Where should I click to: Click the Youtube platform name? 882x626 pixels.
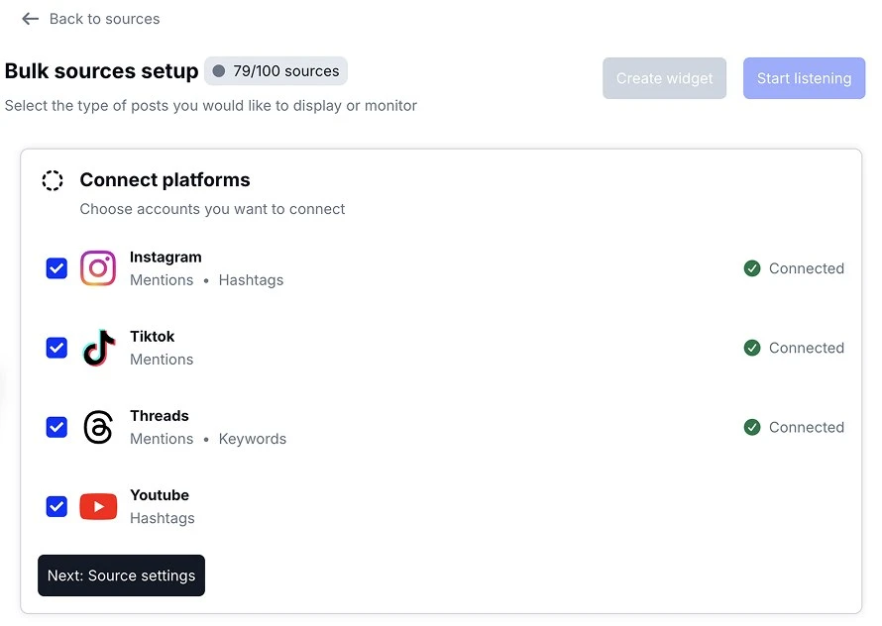pyautogui.click(x=160, y=495)
